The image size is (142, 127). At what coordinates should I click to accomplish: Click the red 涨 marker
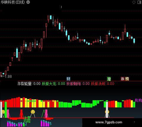coord(122,79)
